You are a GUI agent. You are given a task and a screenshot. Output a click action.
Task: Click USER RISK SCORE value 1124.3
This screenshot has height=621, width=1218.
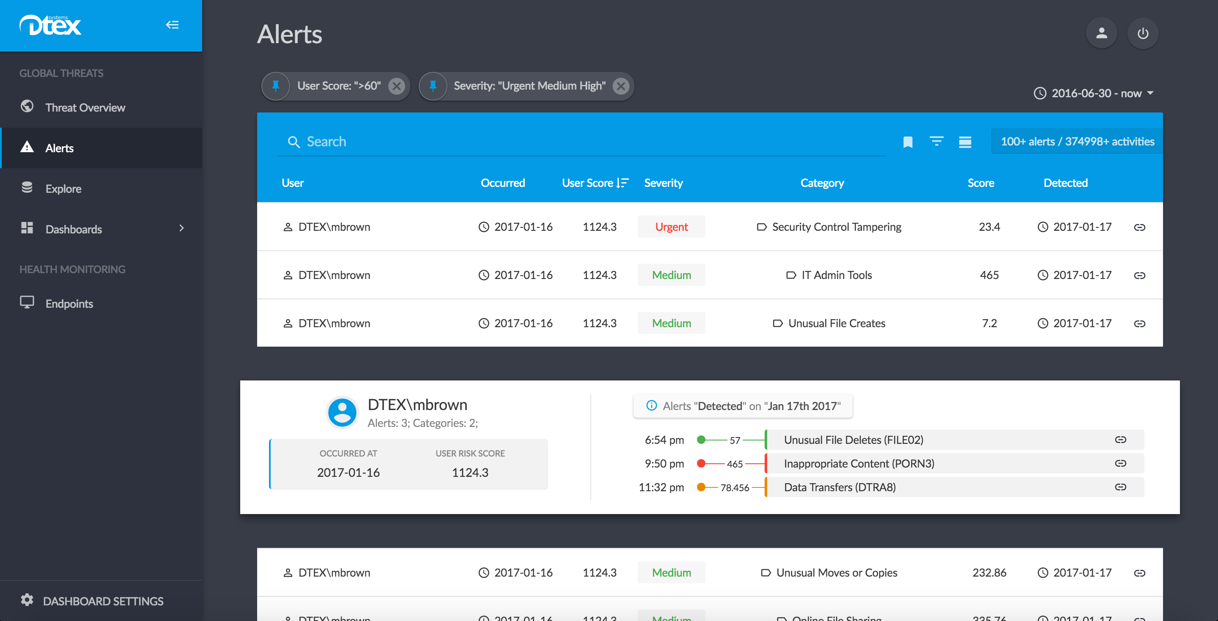pos(470,473)
